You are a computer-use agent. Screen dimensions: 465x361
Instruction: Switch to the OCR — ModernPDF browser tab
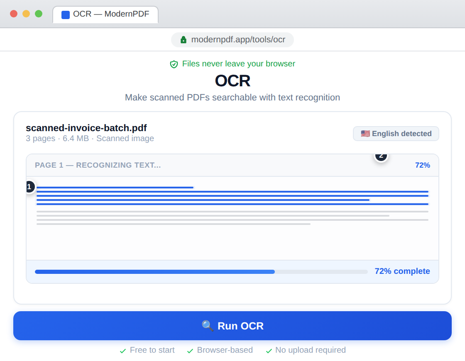105,15
